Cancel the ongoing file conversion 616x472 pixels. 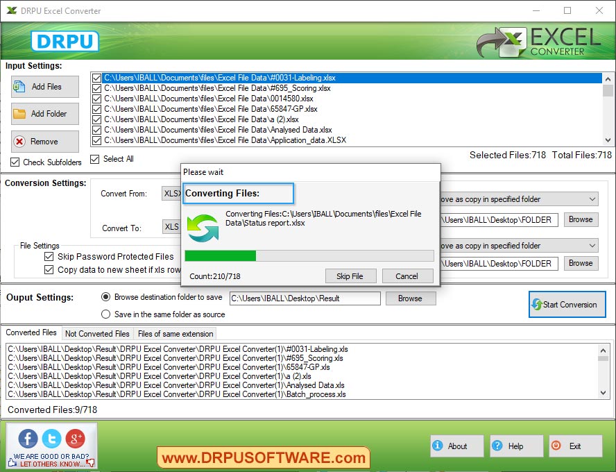[x=407, y=276]
